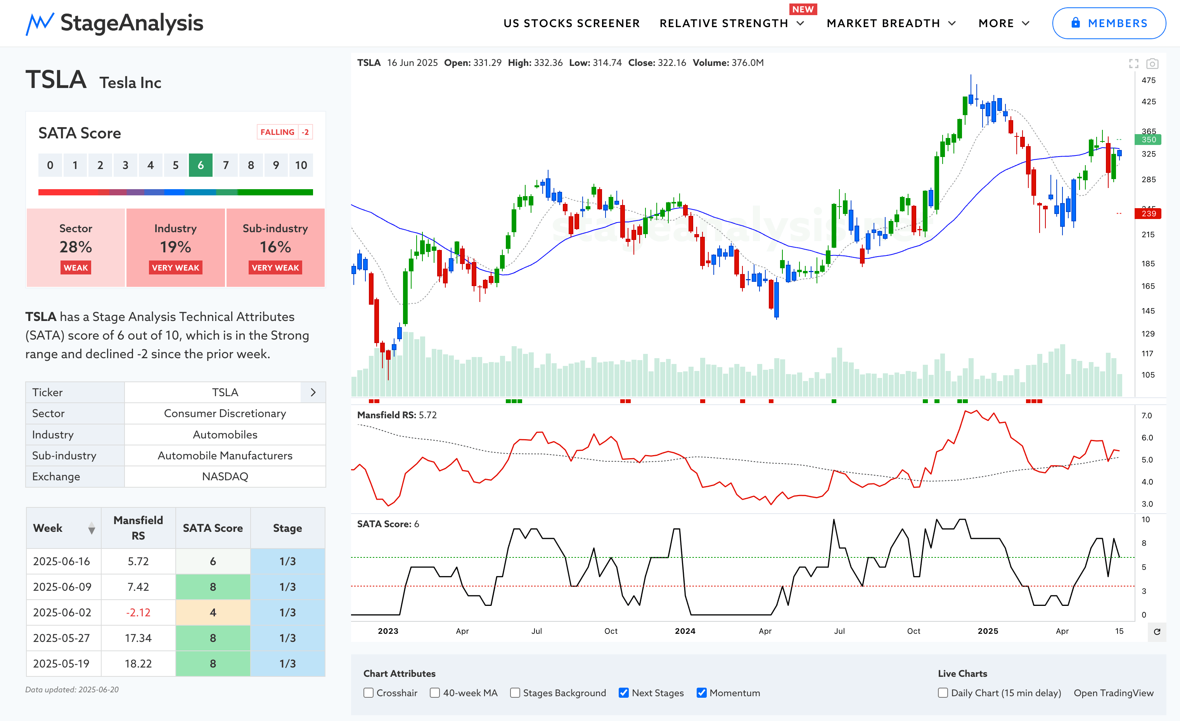Expand the Market Breadth dropdown chevron
Screen dimensions: 1180x721
point(952,23)
